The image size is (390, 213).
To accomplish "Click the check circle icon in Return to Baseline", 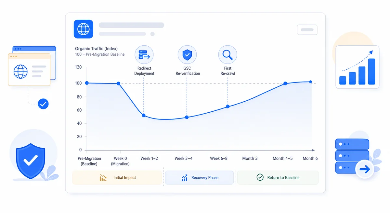I will click(260, 177).
